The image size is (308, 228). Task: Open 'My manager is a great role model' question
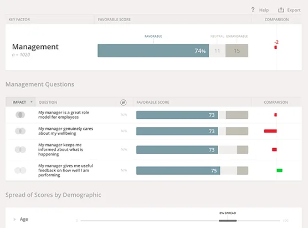pyautogui.click(x=64, y=115)
